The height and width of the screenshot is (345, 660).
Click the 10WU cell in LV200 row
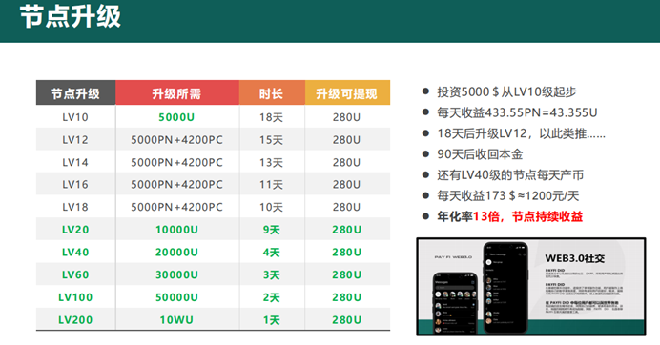click(176, 320)
